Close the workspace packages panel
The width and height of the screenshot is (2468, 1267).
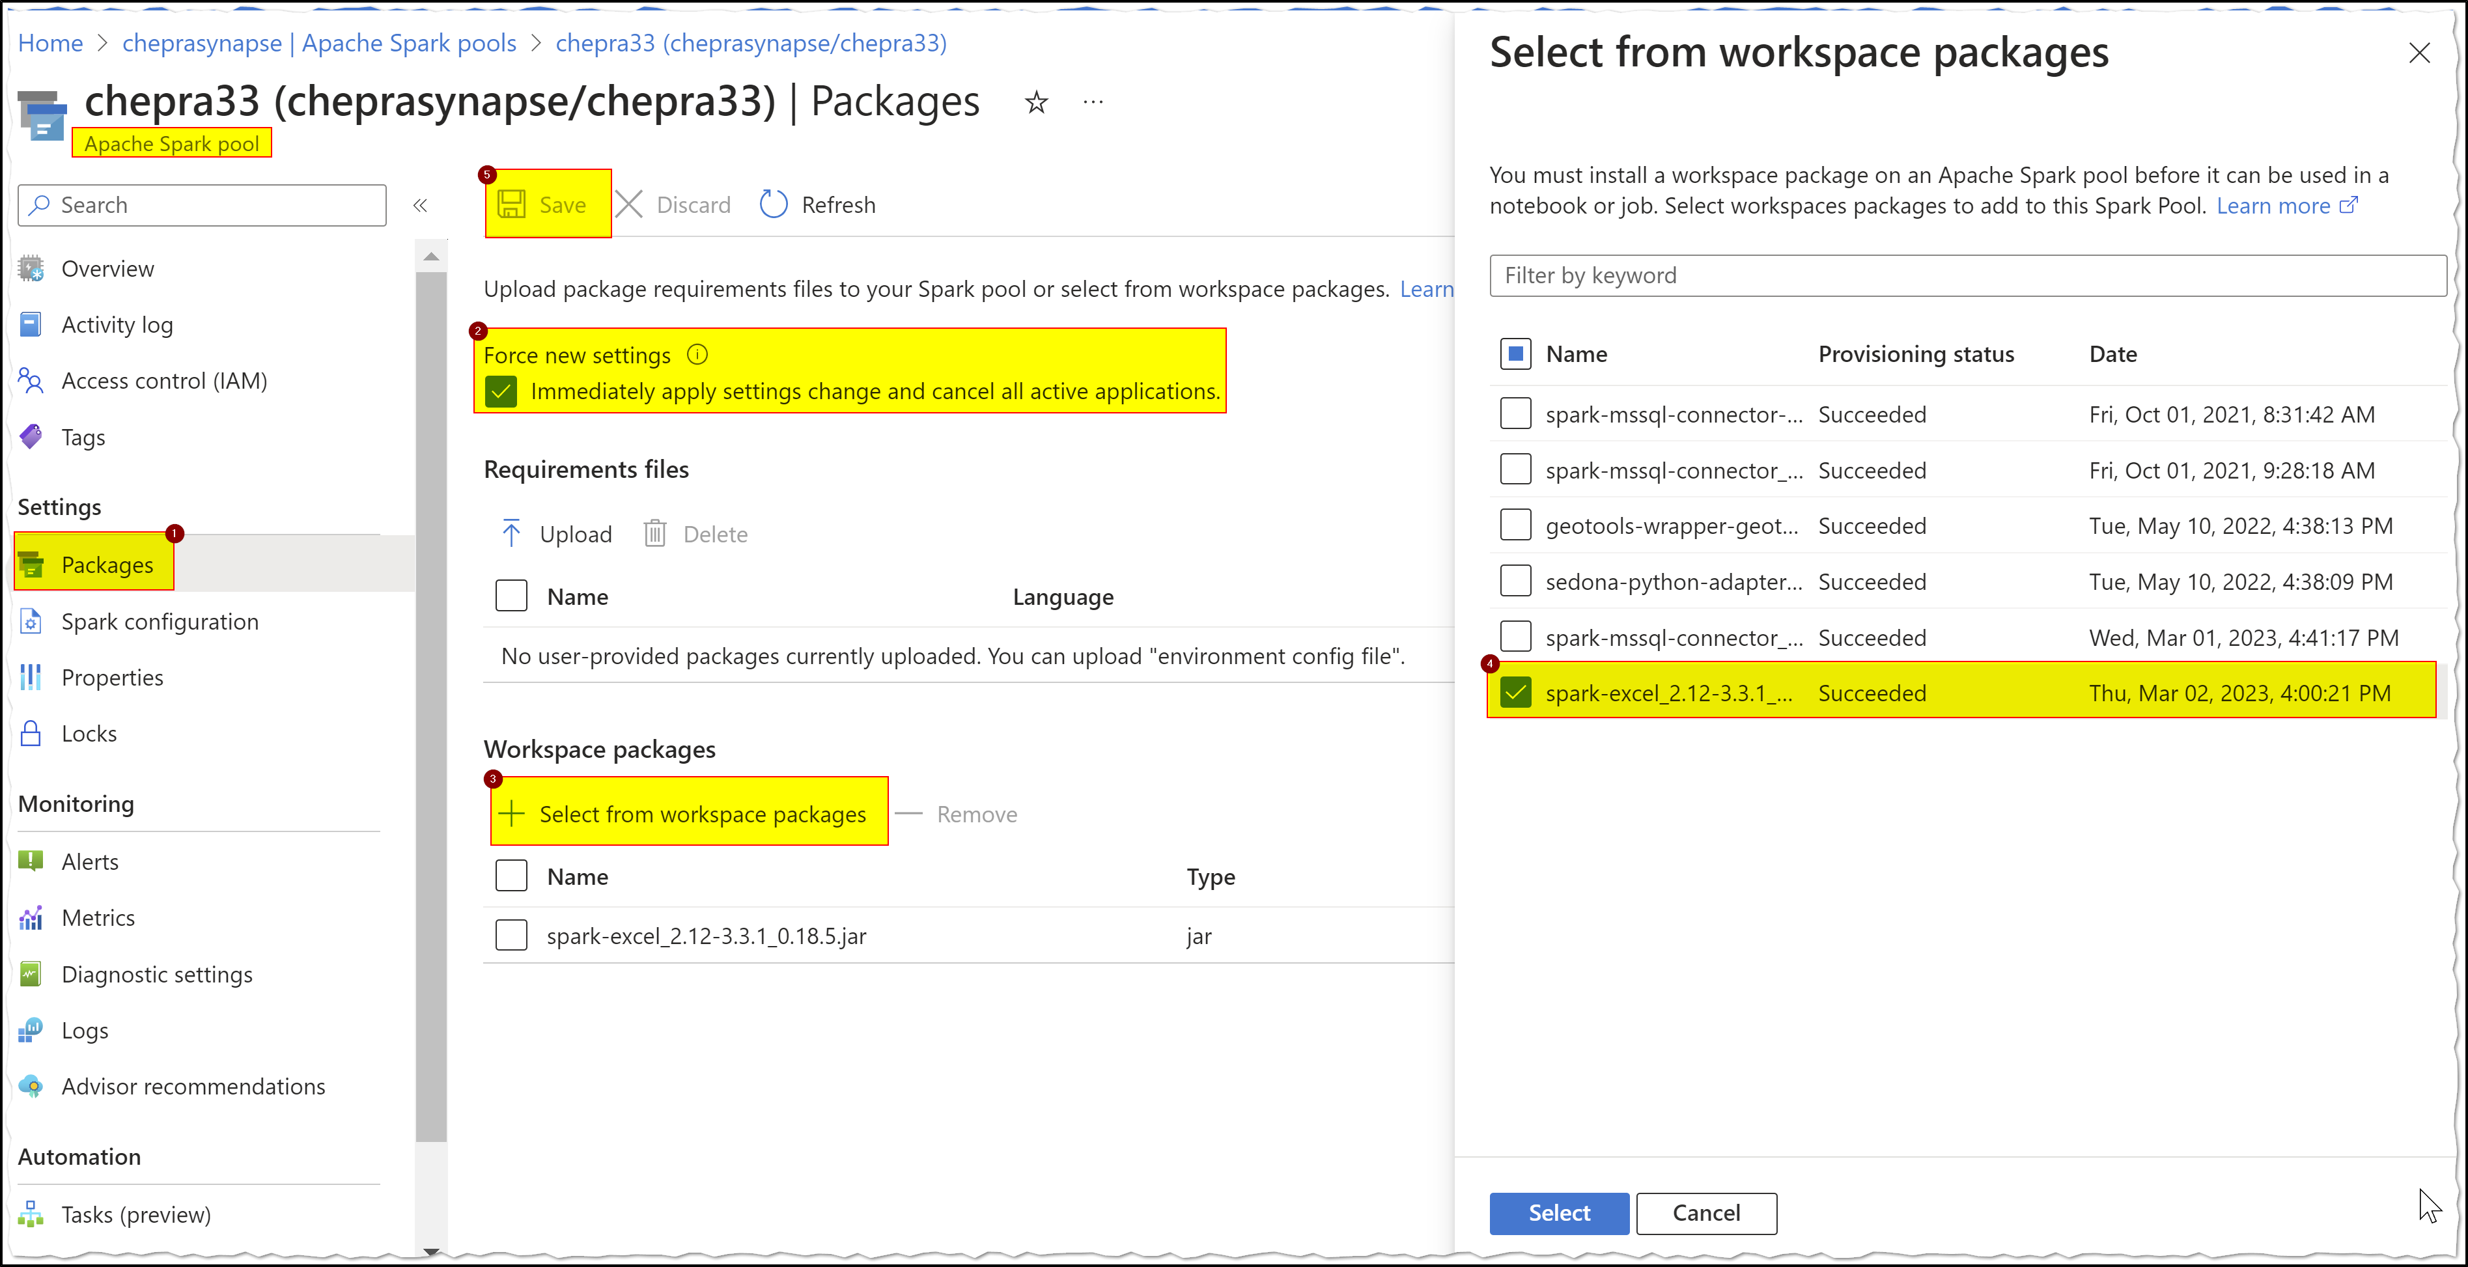point(2419,53)
